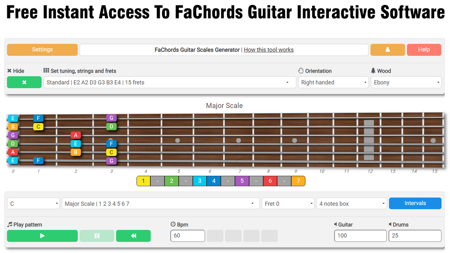The height and width of the screenshot is (253, 450).
Task: Select purple interval 5 swatch
Action: [242, 181]
